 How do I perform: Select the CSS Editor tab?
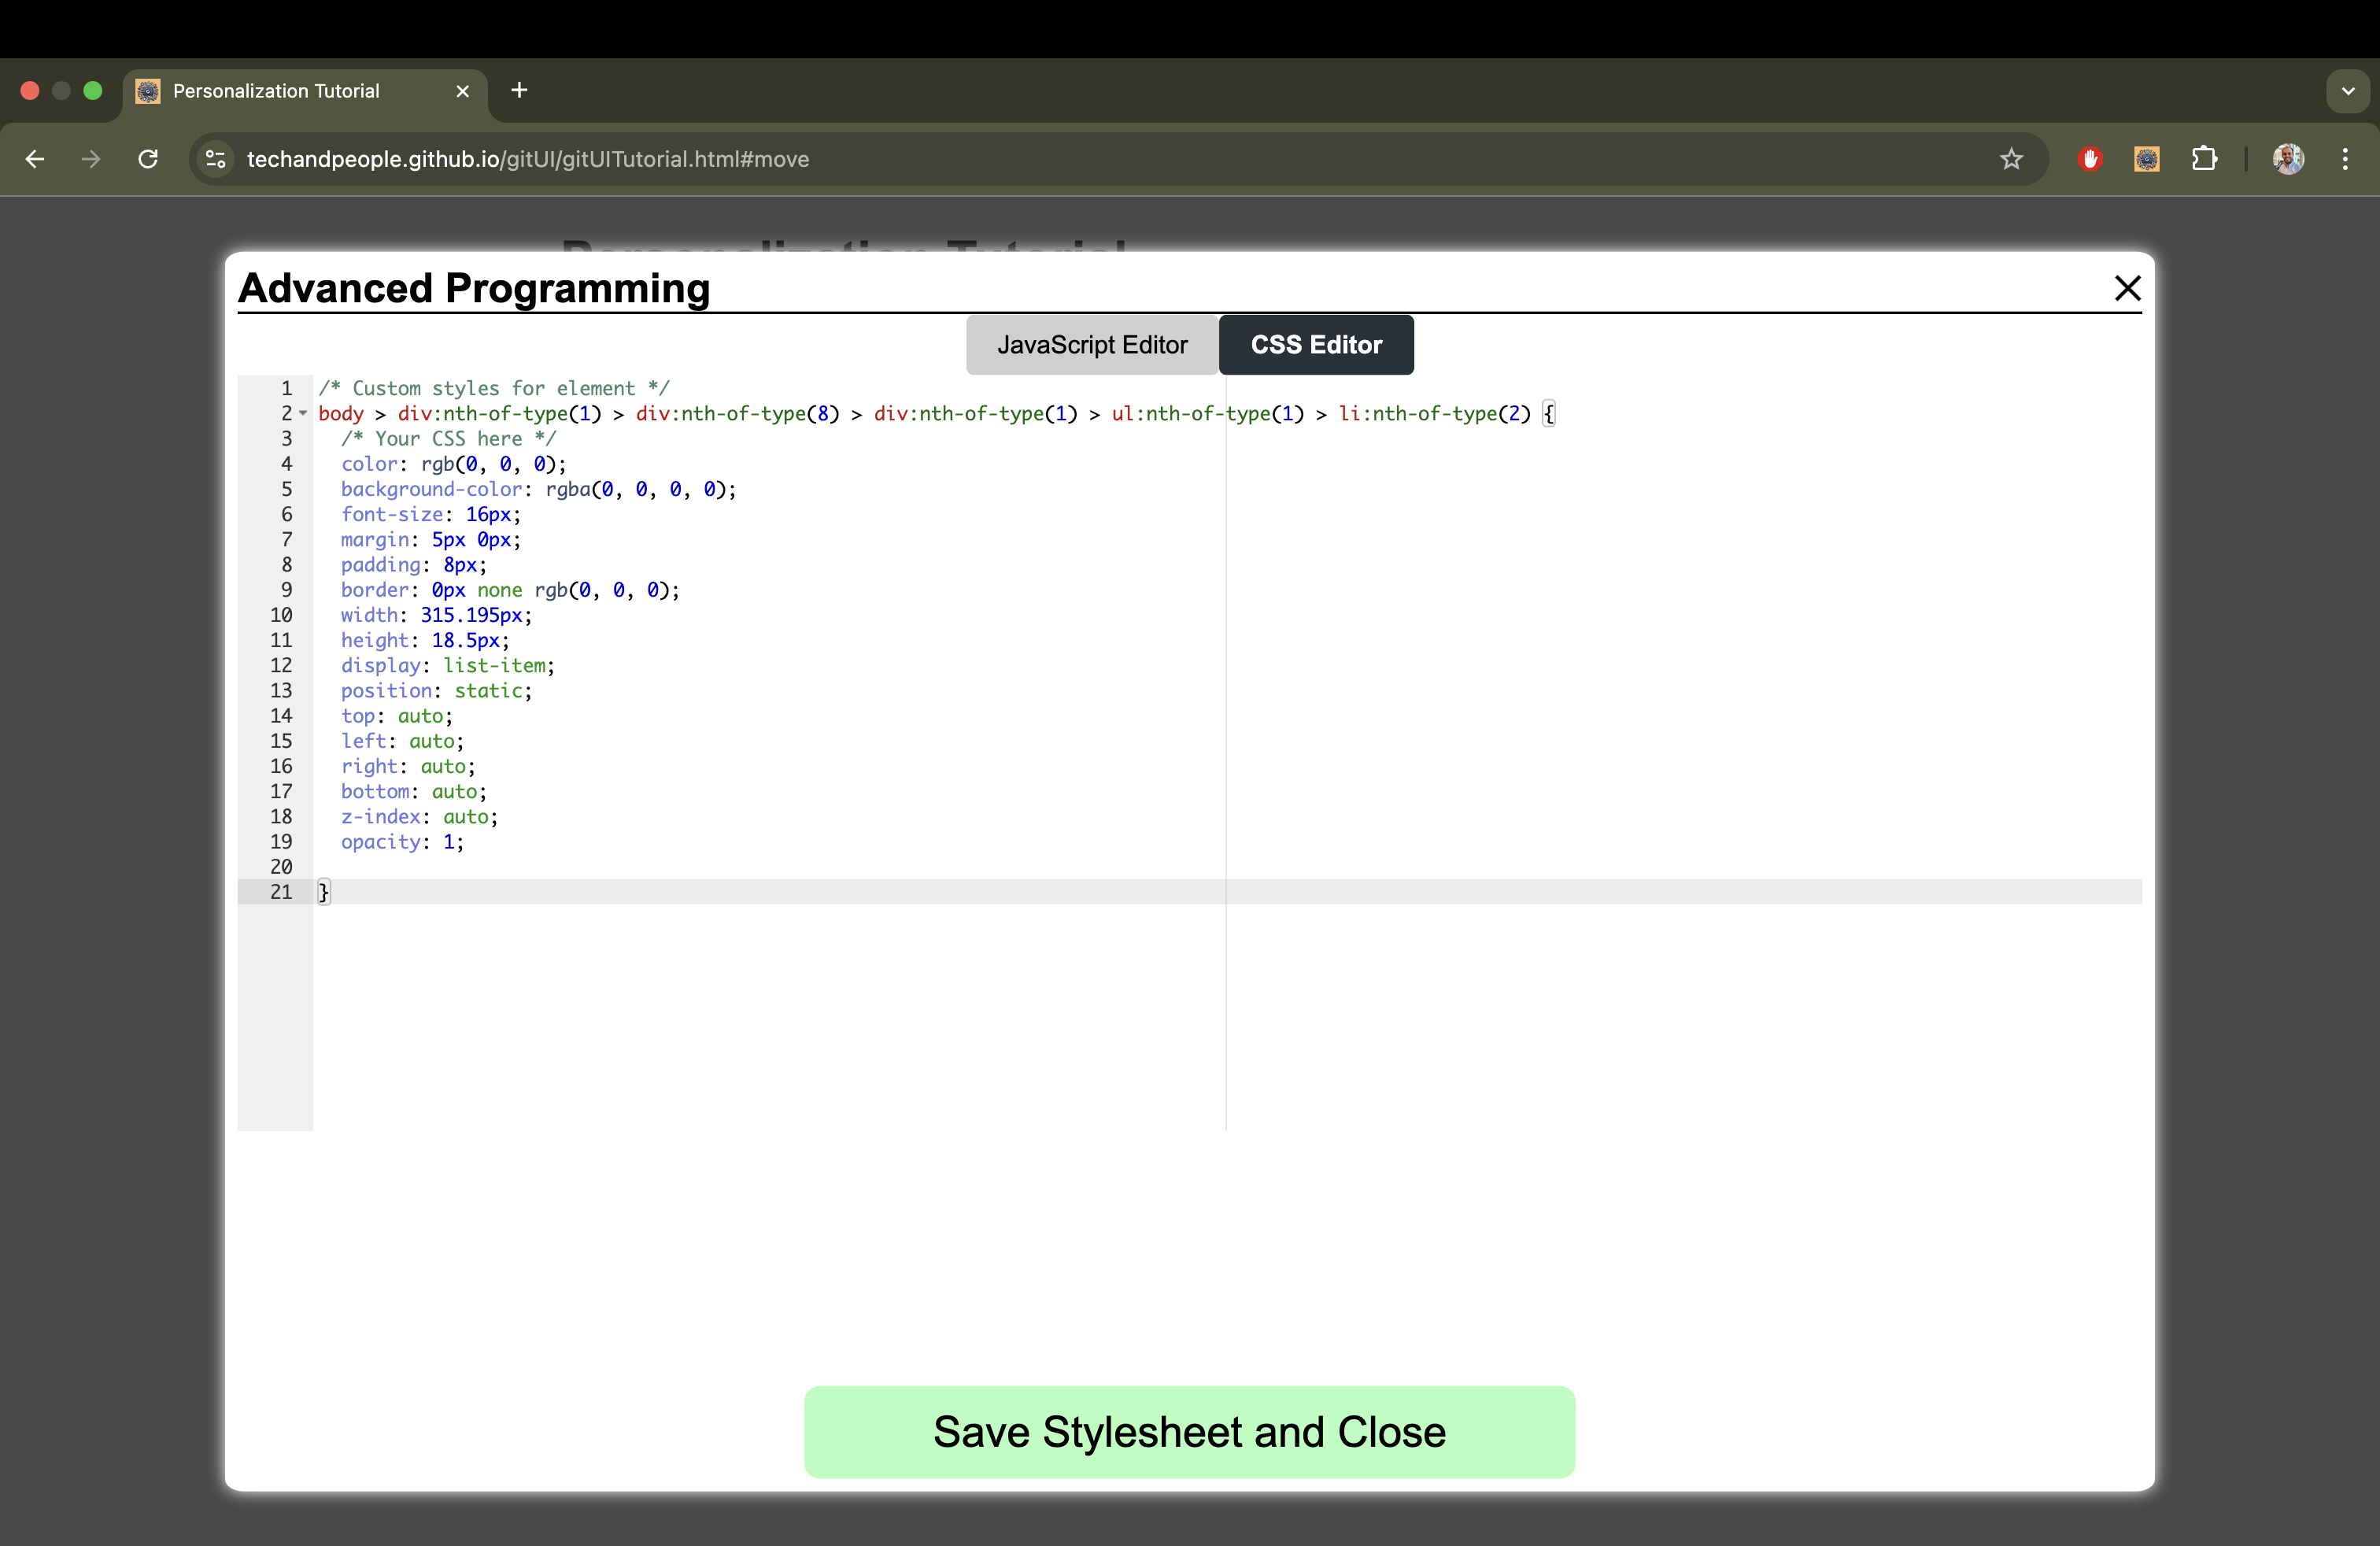click(1315, 344)
